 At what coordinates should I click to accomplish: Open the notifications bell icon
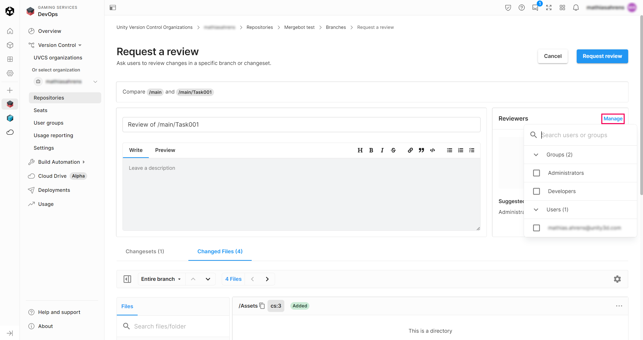click(576, 8)
